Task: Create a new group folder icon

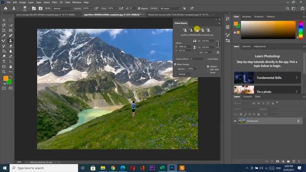Action: 288,161
